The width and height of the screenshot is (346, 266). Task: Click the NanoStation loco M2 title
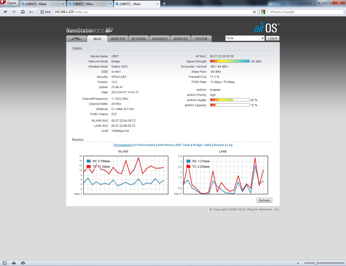pyautogui.click(x=90, y=30)
